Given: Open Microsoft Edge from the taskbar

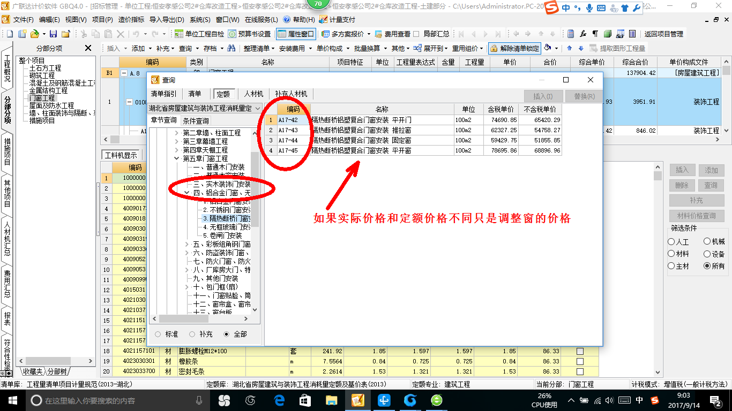Looking at the screenshot, I should [x=279, y=400].
